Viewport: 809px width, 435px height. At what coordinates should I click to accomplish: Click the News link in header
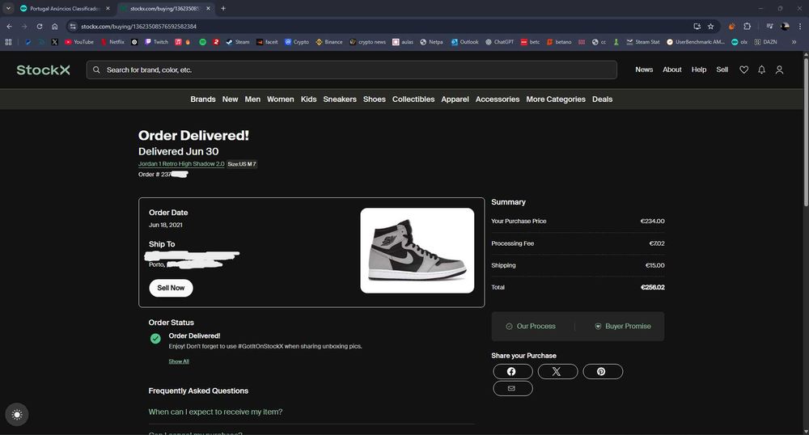coord(644,70)
